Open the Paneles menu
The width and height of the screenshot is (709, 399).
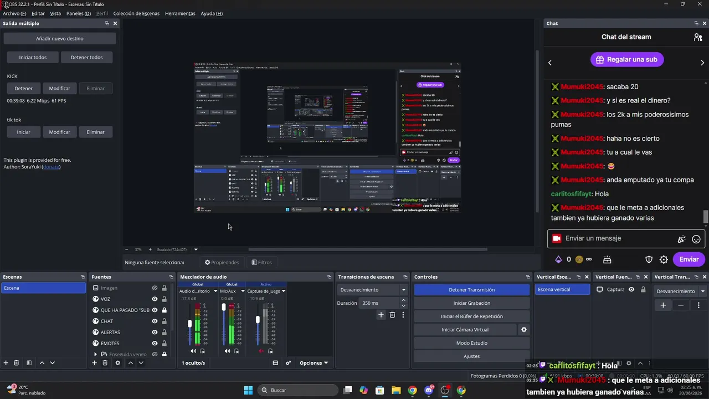(x=79, y=13)
